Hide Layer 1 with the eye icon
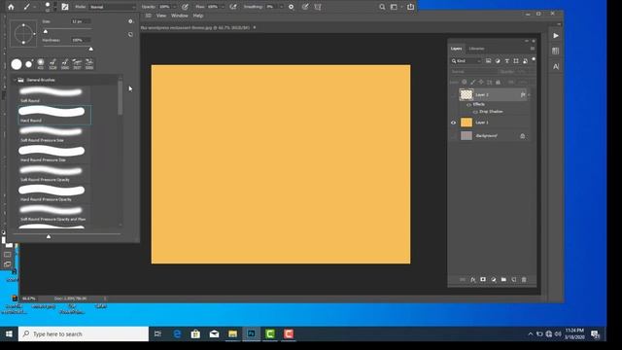622x350 pixels. 454,122
